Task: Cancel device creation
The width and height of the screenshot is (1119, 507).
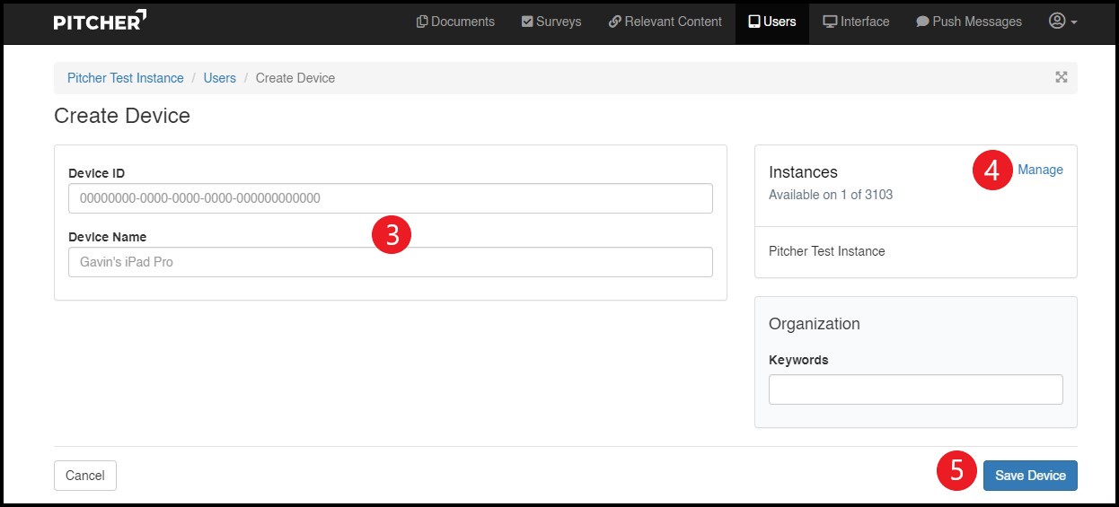Action: pos(85,476)
